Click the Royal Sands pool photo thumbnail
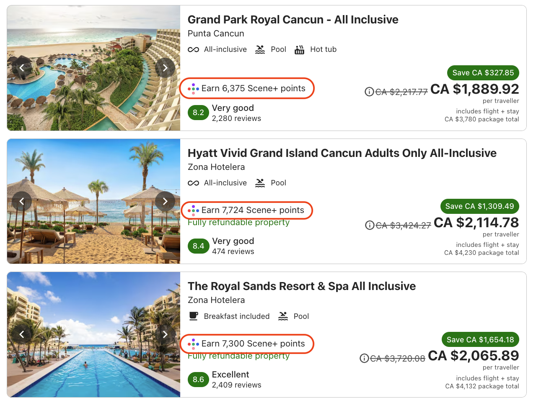The width and height of the screenshot is (536, 403). pyautogui.click(x=93, y=356)
